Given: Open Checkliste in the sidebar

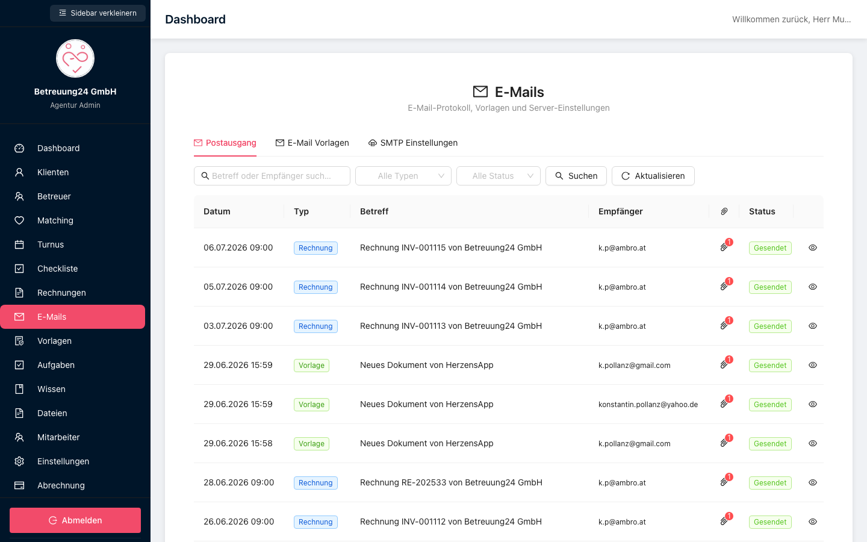Looking at the screenshot, I should 72,269.
